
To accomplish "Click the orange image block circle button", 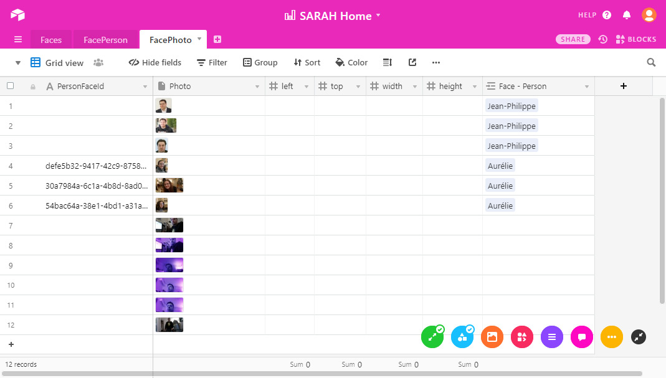I will coord(492,337).
